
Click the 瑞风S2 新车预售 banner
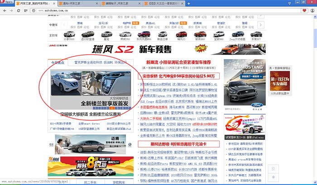(x=136, y=48)
